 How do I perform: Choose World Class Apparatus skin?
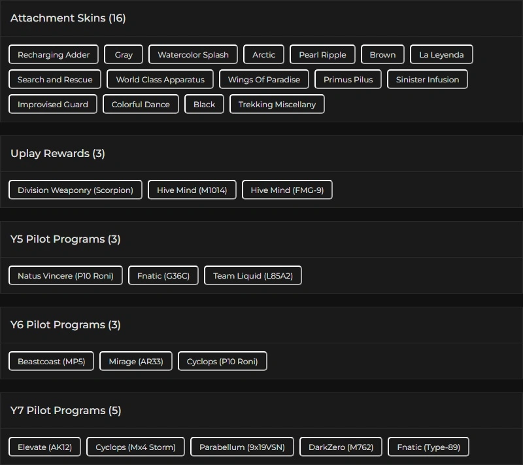[160, 79]
